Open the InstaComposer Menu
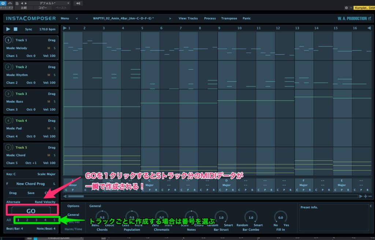 (x=65, y=18)
